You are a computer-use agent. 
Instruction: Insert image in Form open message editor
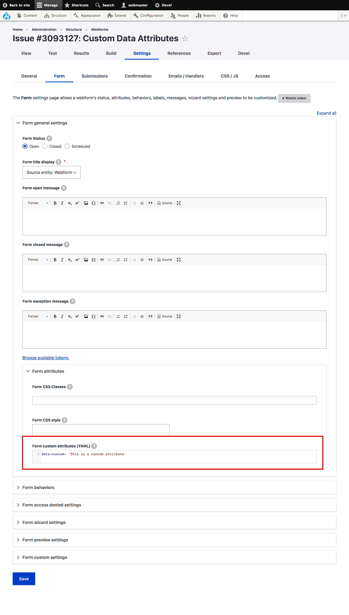tap(86, 203)
